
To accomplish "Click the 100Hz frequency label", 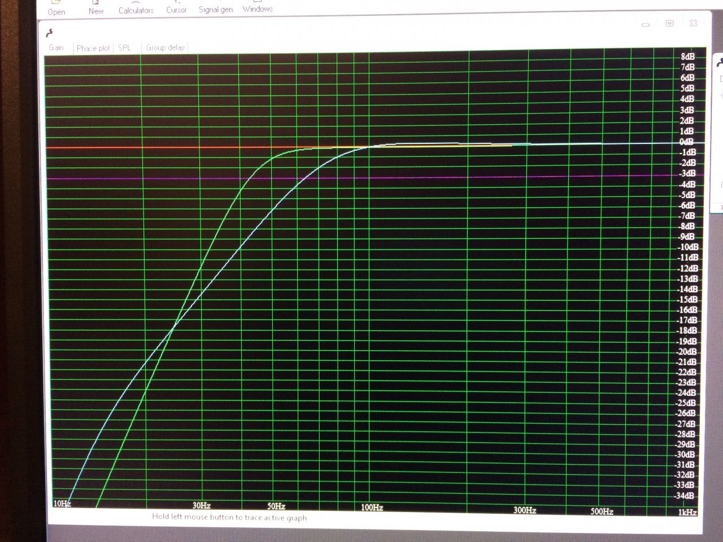I will pos(372,508).
